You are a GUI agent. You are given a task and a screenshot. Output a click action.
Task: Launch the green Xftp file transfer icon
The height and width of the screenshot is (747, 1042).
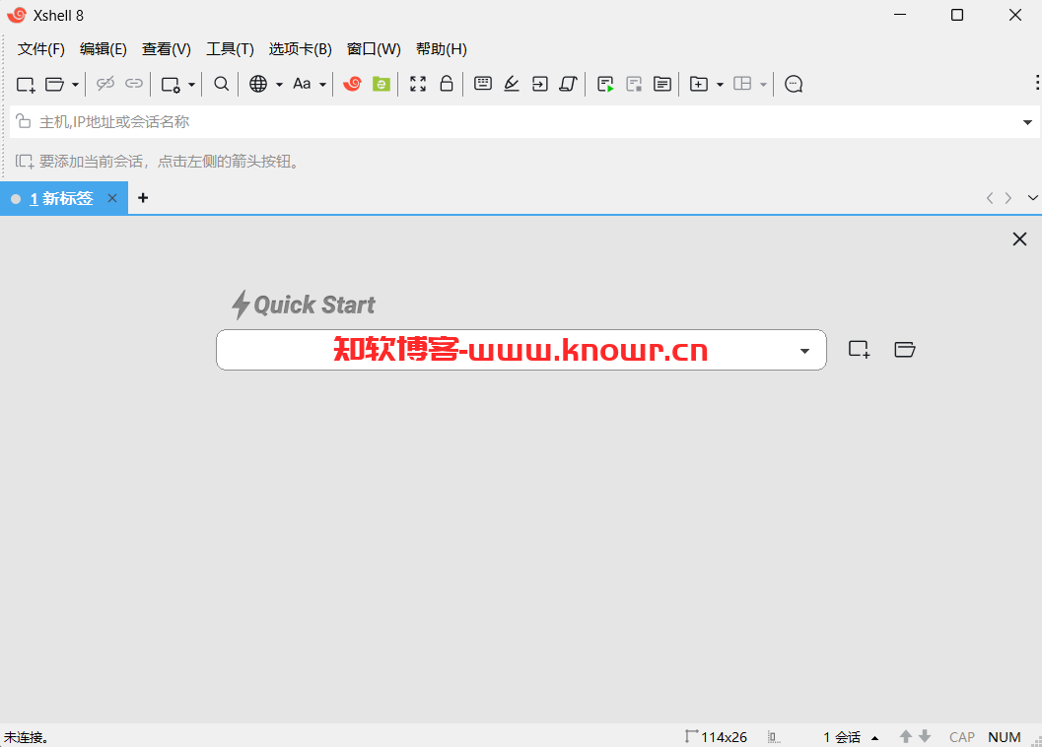[x=381, y=84]
